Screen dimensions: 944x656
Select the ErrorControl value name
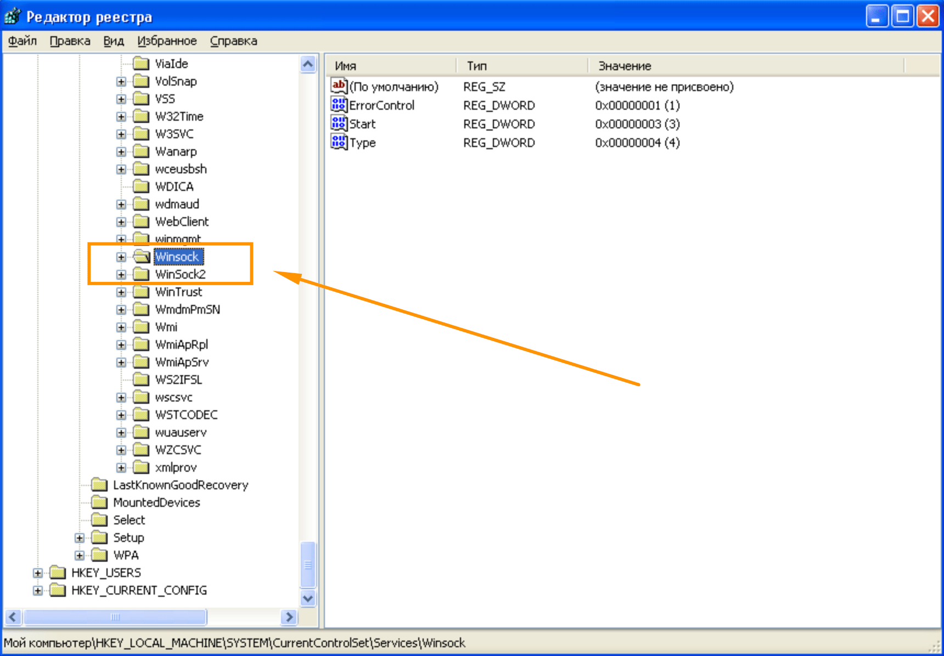pos(381,105)
